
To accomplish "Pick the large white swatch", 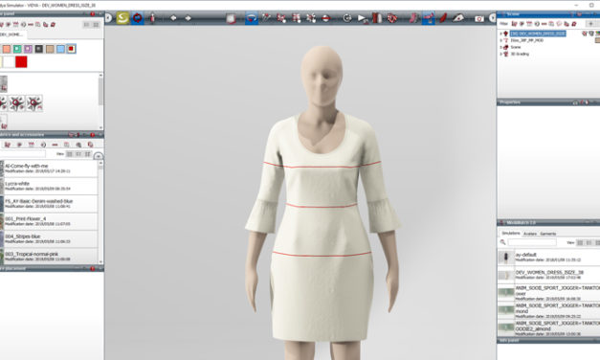I will [x=9, y=61].
